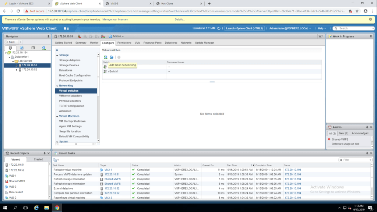Viewport: 377px width, 212px height.
Task: Click the vSphere home menu icon
Action: coord(66,28)
